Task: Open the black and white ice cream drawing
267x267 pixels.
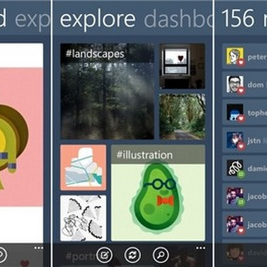Action: click(x=83, y=218)
